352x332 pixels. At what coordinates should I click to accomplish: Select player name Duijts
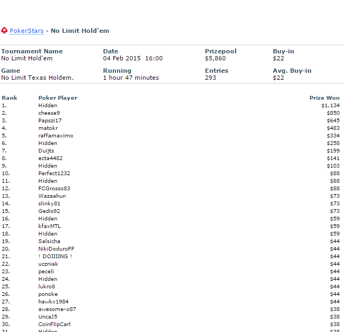[46, 150]
